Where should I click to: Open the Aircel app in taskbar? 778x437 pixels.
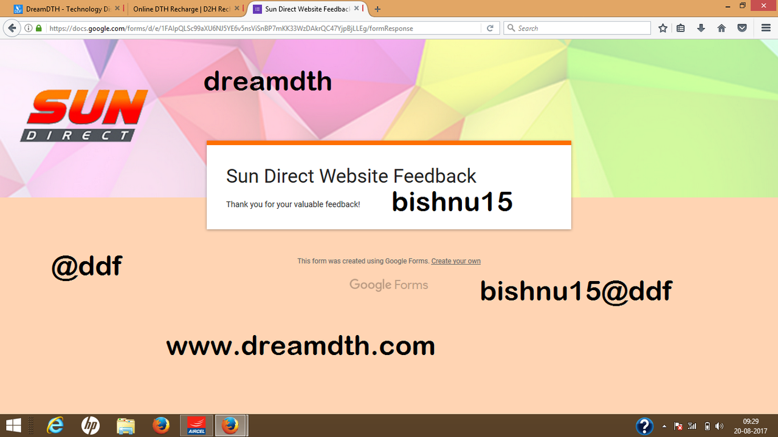coord(196,426)
